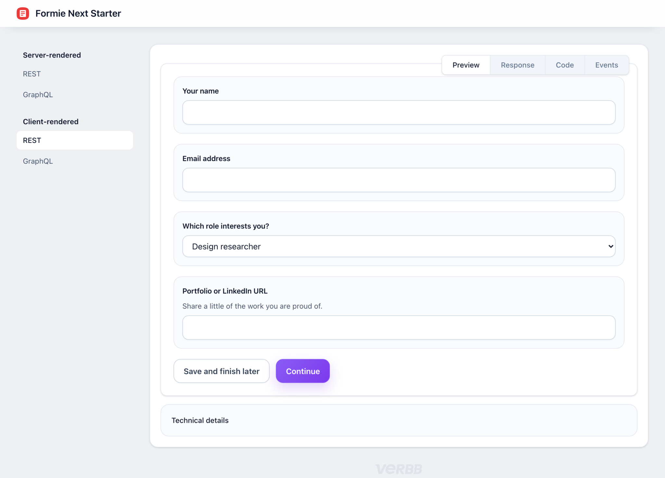Click the Server-rendered heading text
Image resolution: width=665 pixels, height=478 pixels.
52,55
